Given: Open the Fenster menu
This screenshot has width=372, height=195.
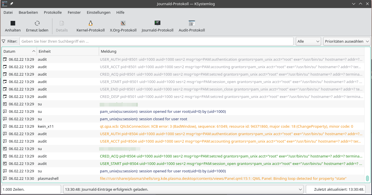Looking at the screenshot, I should (x=74, y=12).
